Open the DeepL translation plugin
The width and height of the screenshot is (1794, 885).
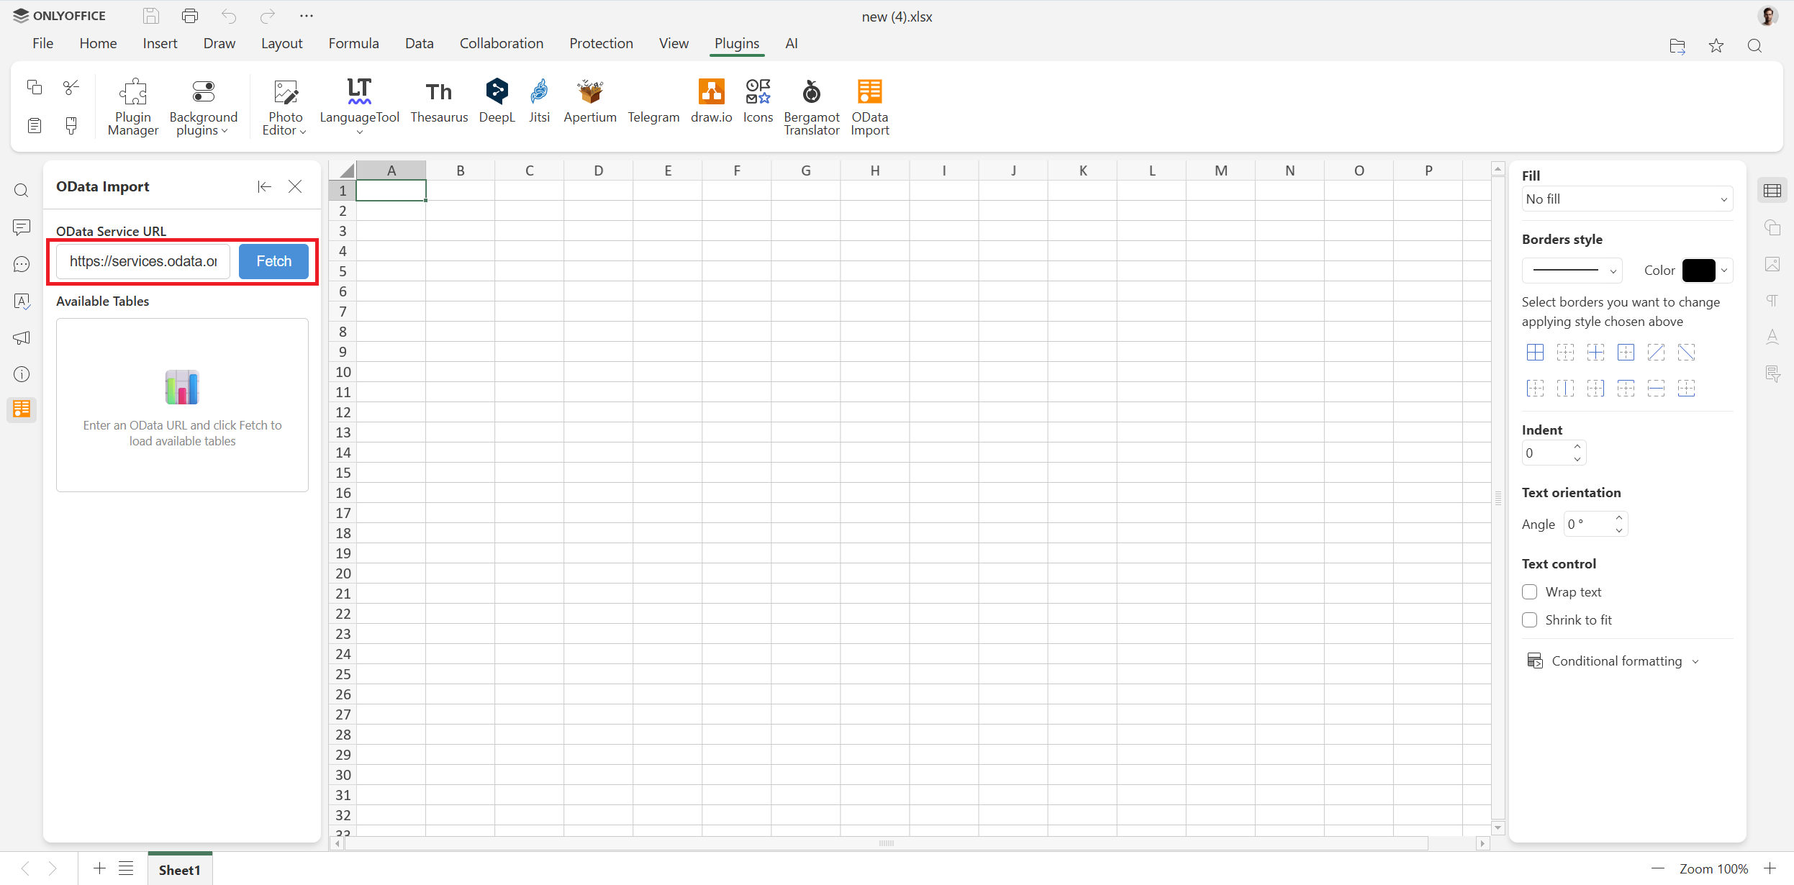[x=496, y=101]
